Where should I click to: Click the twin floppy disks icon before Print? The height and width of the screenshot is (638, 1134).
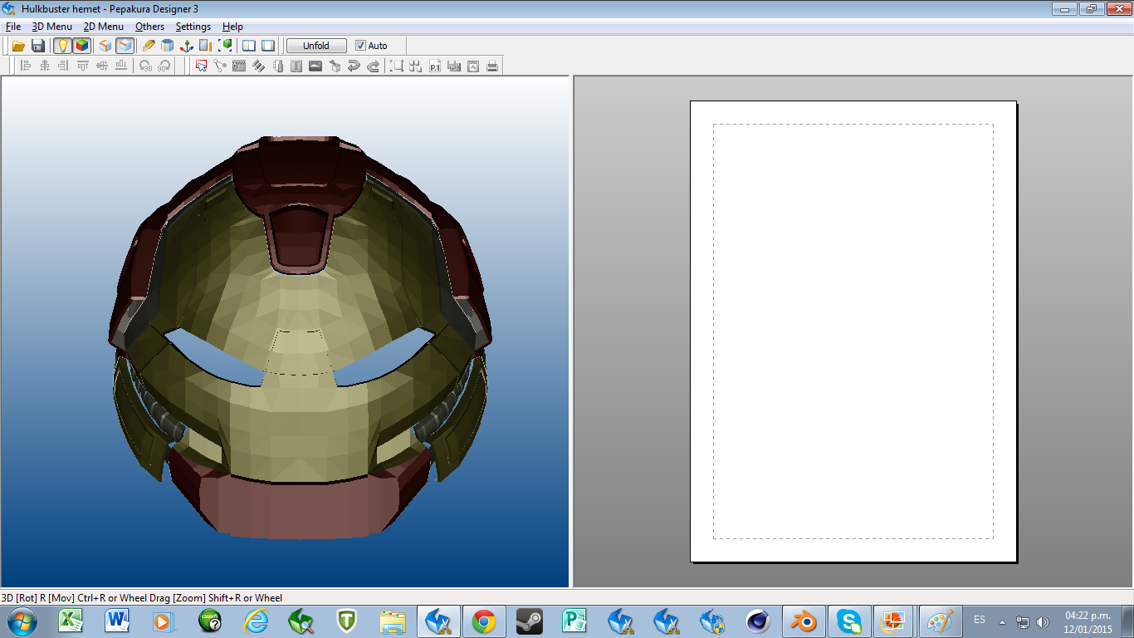pos(454,66)
